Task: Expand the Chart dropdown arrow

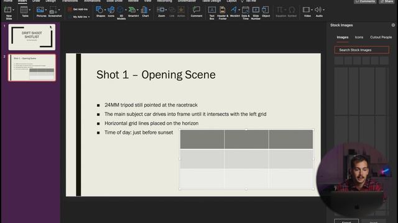Action: tap(150, 10)
